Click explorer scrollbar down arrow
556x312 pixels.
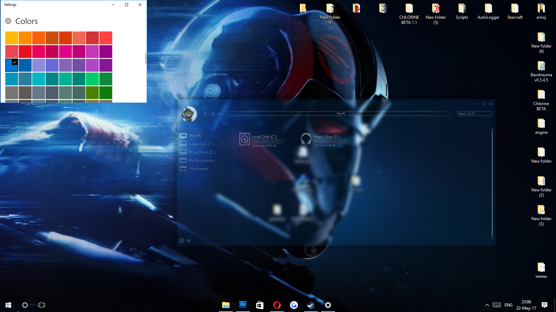click(x=492, y=238)
